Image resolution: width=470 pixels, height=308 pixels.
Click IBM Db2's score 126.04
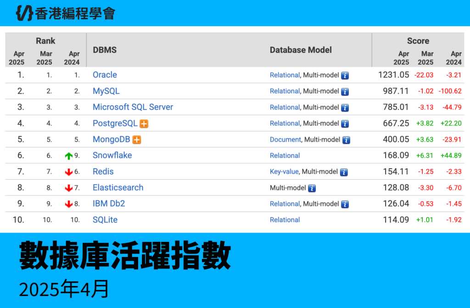pyautogui.click(x=396, y=204)
